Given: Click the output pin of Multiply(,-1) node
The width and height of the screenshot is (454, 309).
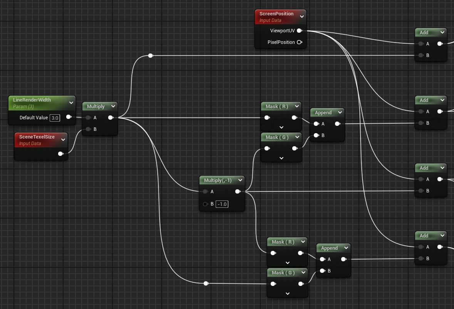Looking at the screenshot, I should pyautogui.click(x=238, y=192).
